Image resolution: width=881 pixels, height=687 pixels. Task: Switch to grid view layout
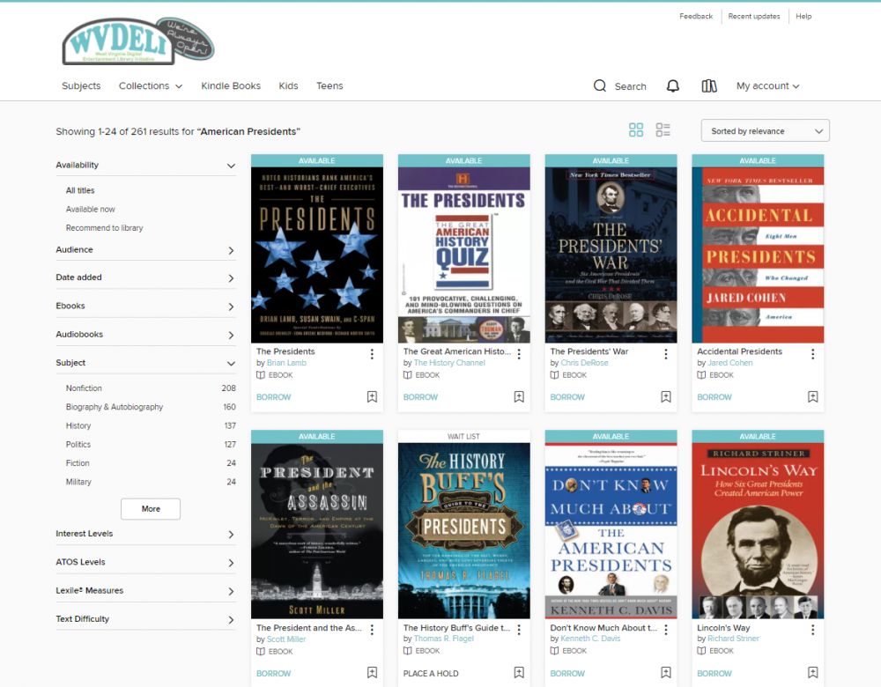[x=636, y=130]
